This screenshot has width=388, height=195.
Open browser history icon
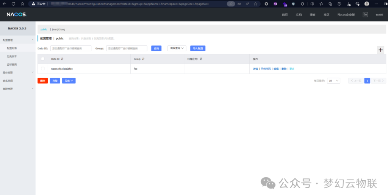coord(339,4)
